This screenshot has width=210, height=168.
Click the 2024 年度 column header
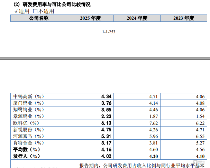click(x=137, y=18)
